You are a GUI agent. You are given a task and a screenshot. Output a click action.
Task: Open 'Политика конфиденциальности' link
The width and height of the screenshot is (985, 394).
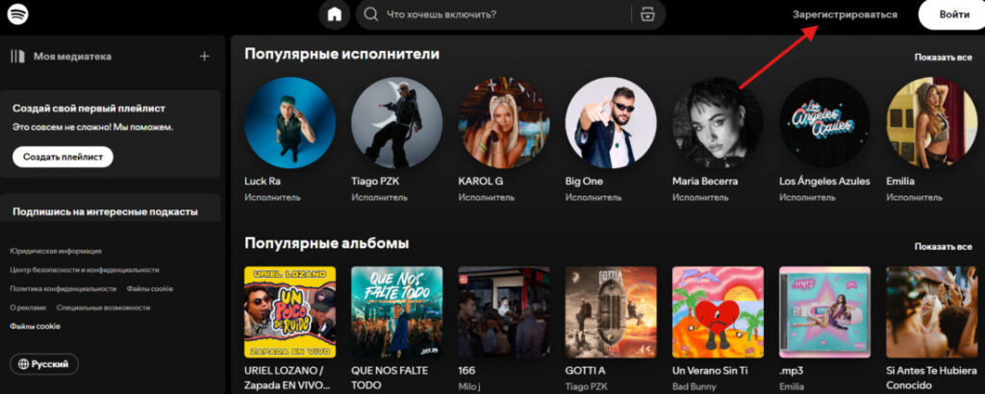[x=63, y=288]
